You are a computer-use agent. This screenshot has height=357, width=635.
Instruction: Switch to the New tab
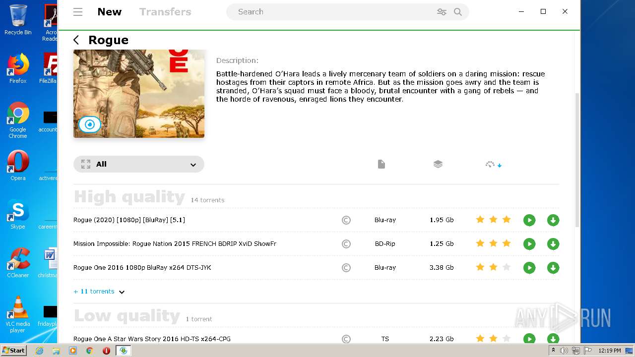pos(109,12)
